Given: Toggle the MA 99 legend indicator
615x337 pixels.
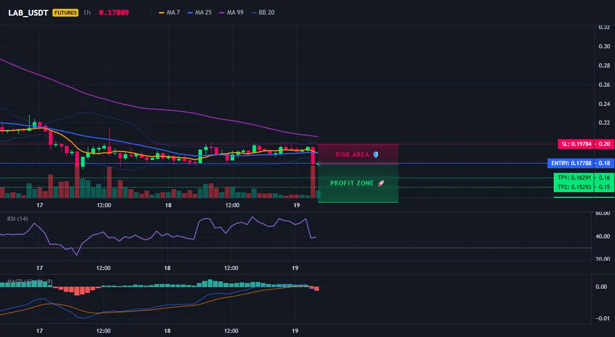Looking at the screenshot, I should (232, 12).
